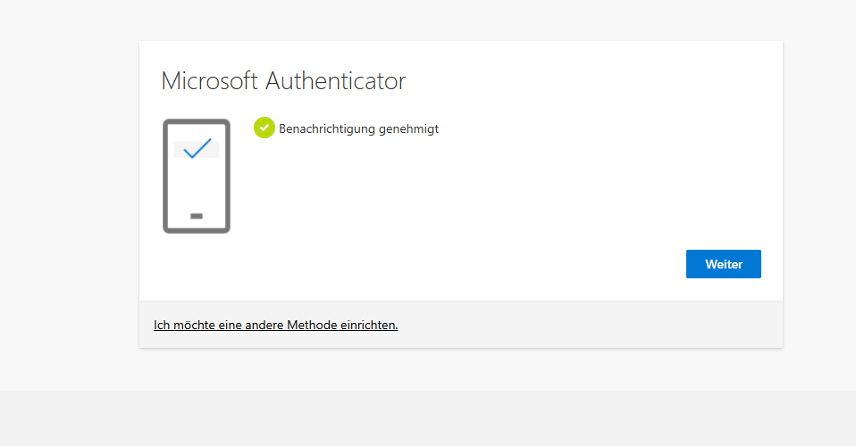Open the link to set up another method
The width and height of the screenshot is (856, 446).
[x=275, y=325]
